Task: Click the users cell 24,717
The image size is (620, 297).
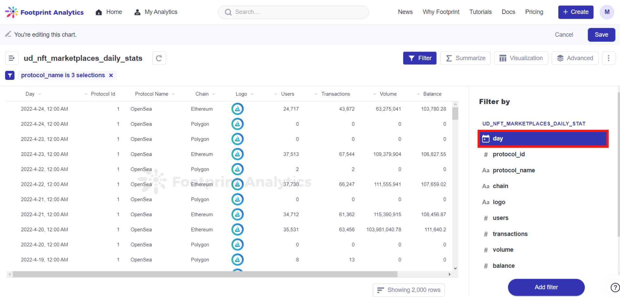Action: [291, 109]
